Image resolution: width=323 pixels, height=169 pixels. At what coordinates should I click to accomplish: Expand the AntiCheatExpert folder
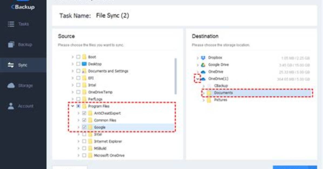coord(79,113)
